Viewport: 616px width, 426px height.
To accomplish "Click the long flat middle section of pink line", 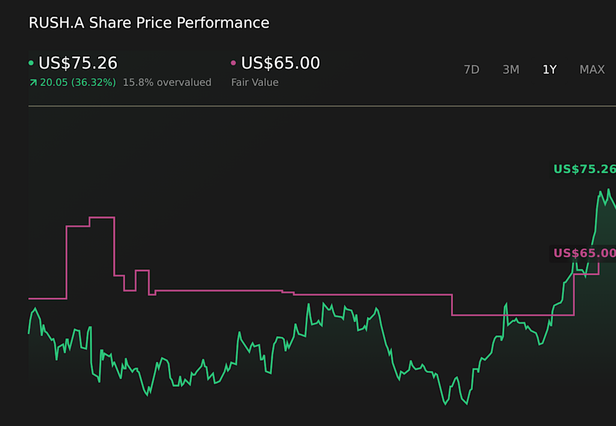I will tap(372, 294).
